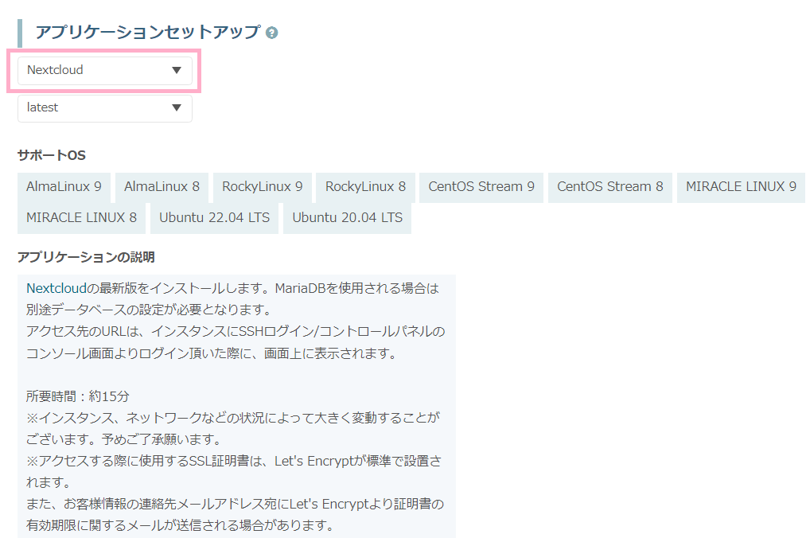The width and height of the screenshot is (810, 538).
Task: Select the MIRACLE LINUX 8 tag
Action: pyautogui.click(x=81, y=217)
